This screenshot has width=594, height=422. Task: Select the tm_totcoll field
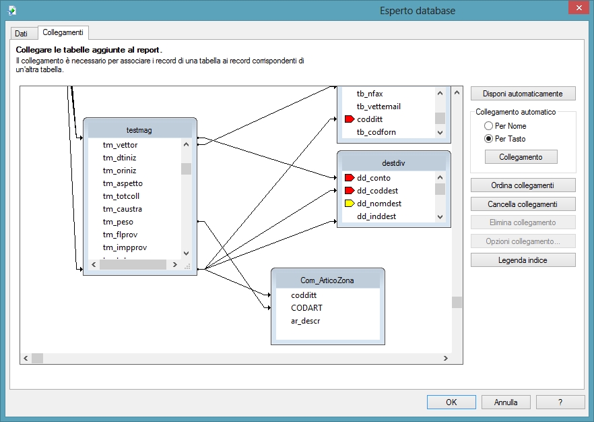[121, 196]
